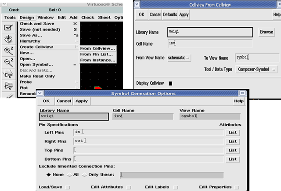Toggle the Display Cellview checkbox

[x=171, y=83]
